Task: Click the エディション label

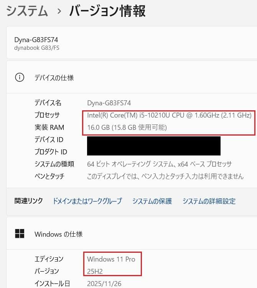Action: pos(49,259)
